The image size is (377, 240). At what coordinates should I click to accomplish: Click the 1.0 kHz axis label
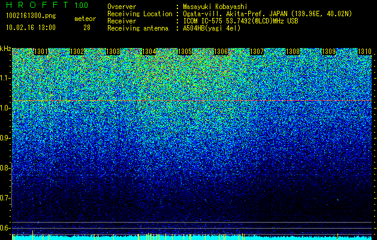pos(5,108)
